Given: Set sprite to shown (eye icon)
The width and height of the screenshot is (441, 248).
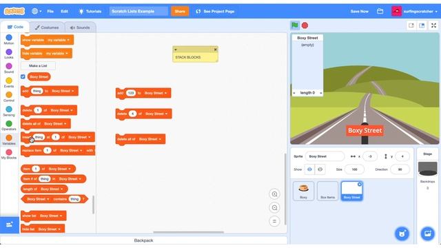Looking at the screenshot, I should tap(309, 169).
